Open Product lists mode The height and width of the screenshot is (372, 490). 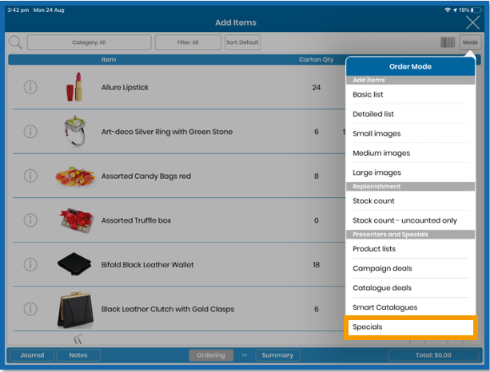pos(410,249)
